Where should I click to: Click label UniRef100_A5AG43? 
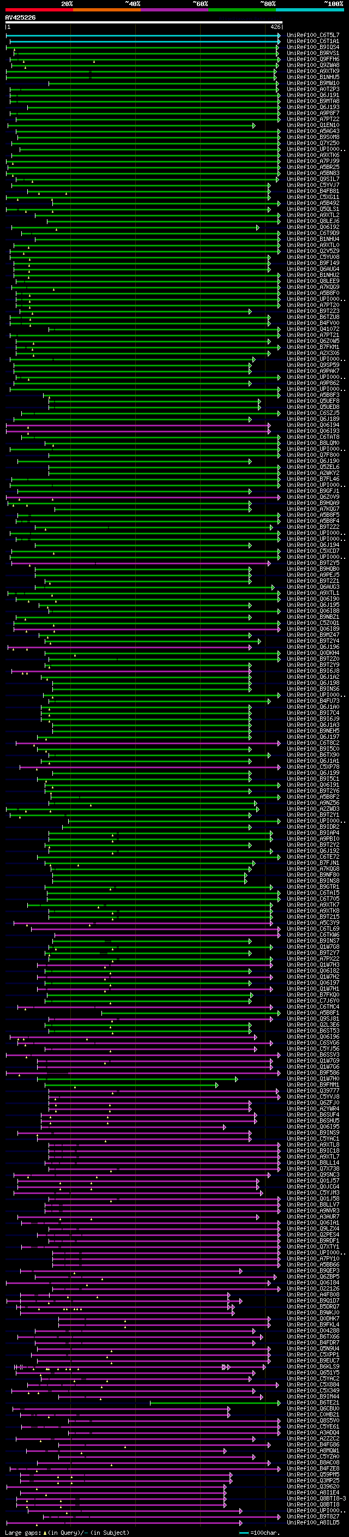point(313,131)
